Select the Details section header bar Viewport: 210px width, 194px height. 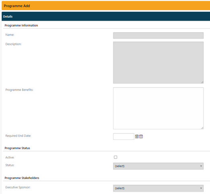[106, 16]
